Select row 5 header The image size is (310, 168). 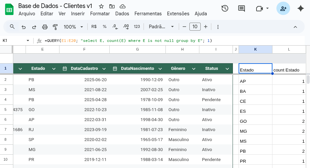(5, 110)
